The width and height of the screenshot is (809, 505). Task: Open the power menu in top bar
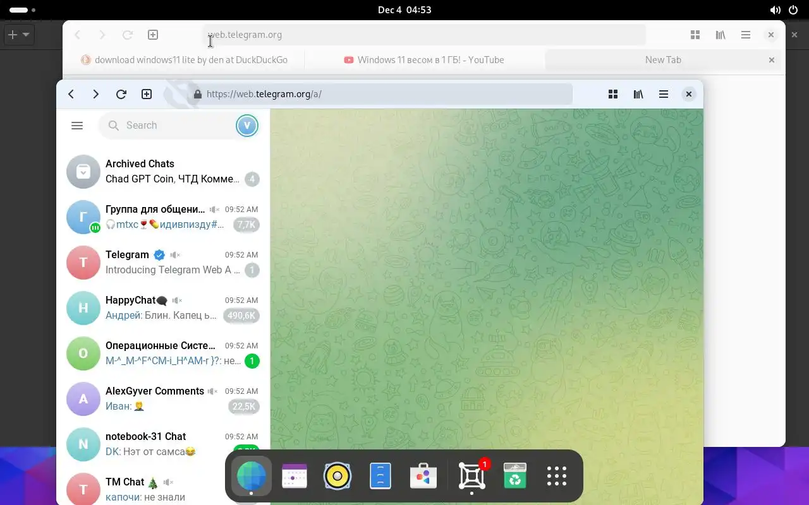[x=793, y=10]
